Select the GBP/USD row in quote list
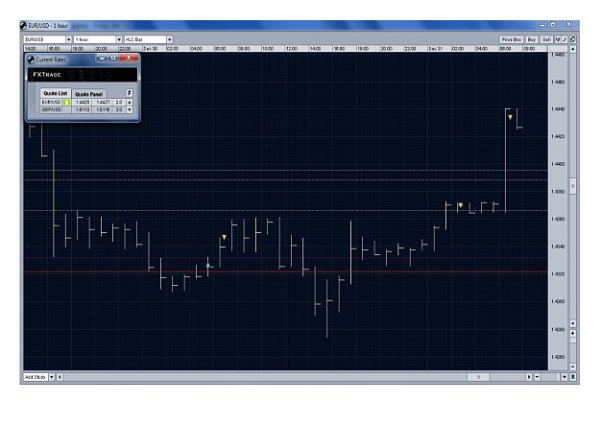The image size is (600, 424). click(83, 109)
